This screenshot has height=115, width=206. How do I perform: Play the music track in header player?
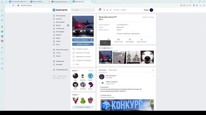point(107,10)
